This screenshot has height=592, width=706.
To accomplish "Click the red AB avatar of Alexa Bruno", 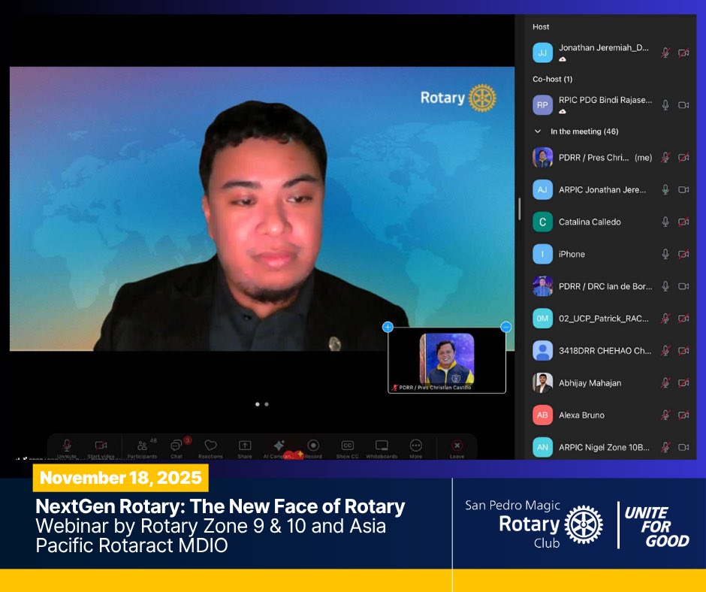I will point(542,415).
